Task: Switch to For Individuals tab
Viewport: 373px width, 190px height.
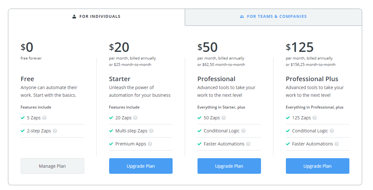Action: pyautogui.click(x=97, y=17)
